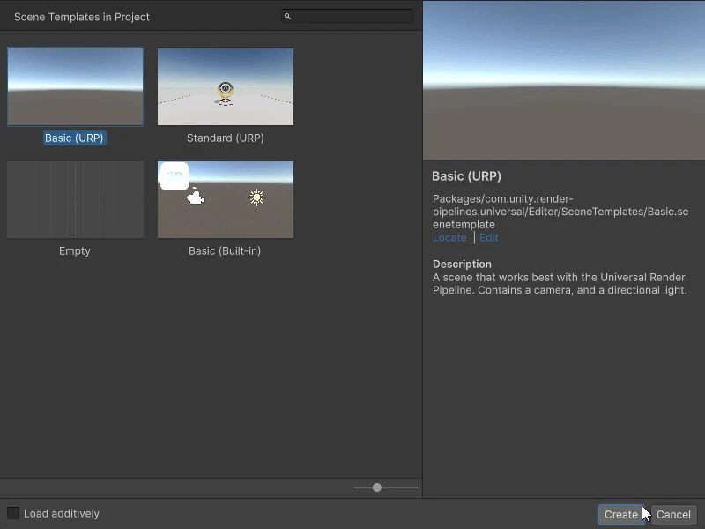705x529 pixels.
Task: Enable the Load additively checkbox
Action: (13, 513)
